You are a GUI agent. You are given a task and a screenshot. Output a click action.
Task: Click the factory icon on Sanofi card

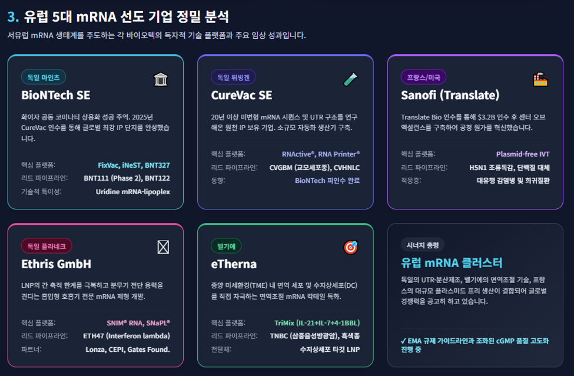(540, 79)
